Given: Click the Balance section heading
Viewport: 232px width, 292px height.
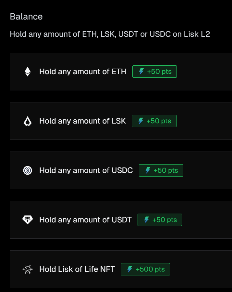Looking at the screenshot, I should pyautogui.click(x=26, y=17).
